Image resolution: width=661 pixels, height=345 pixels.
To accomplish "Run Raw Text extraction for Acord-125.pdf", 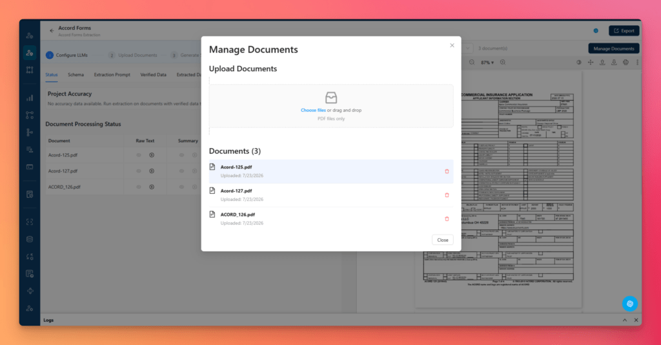I will coord(152,155).
